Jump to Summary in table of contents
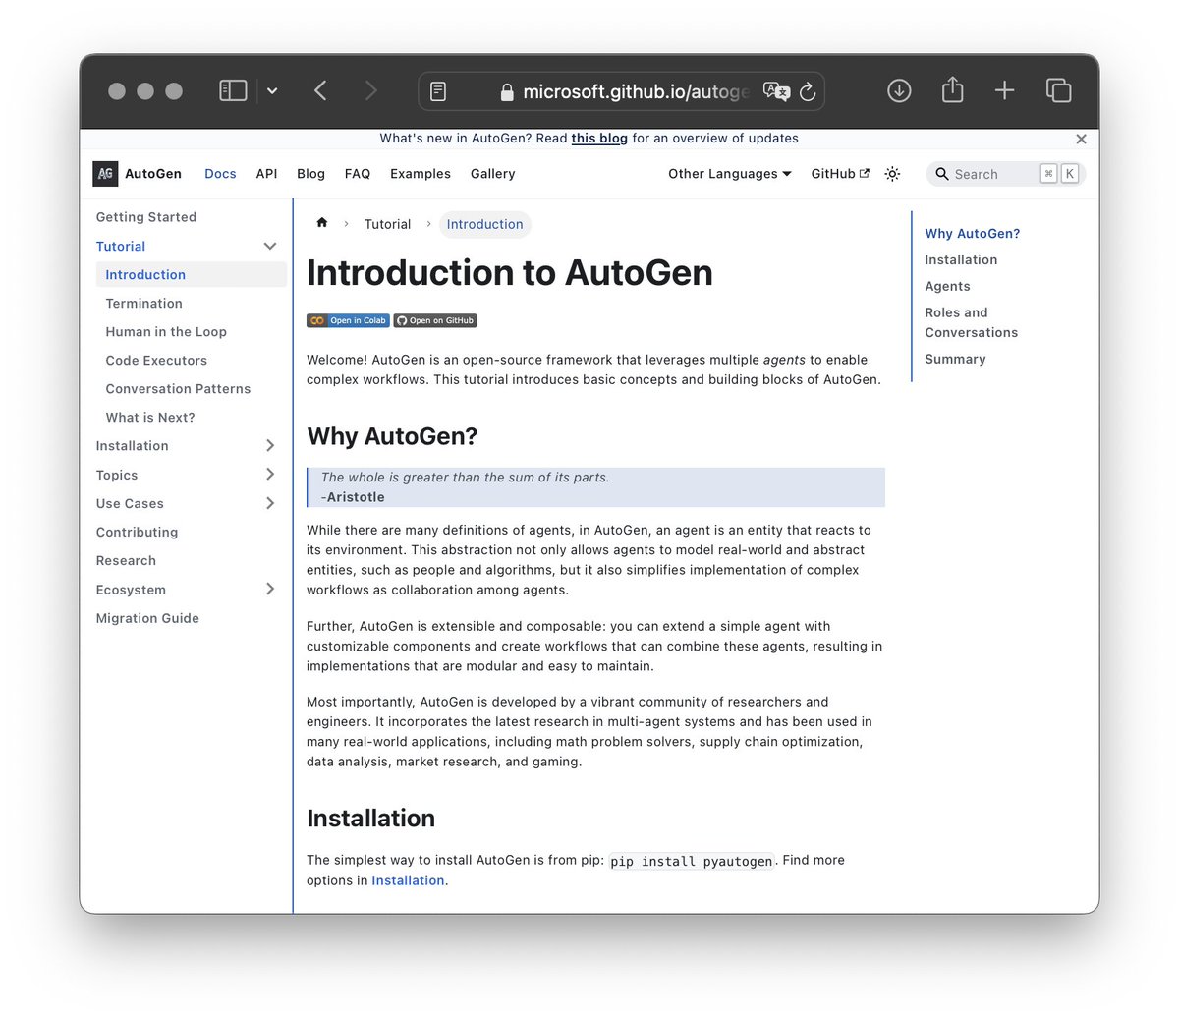The height and width of the screenshot is (1019, 1179). pyautogui.click(x=955, y=360)
